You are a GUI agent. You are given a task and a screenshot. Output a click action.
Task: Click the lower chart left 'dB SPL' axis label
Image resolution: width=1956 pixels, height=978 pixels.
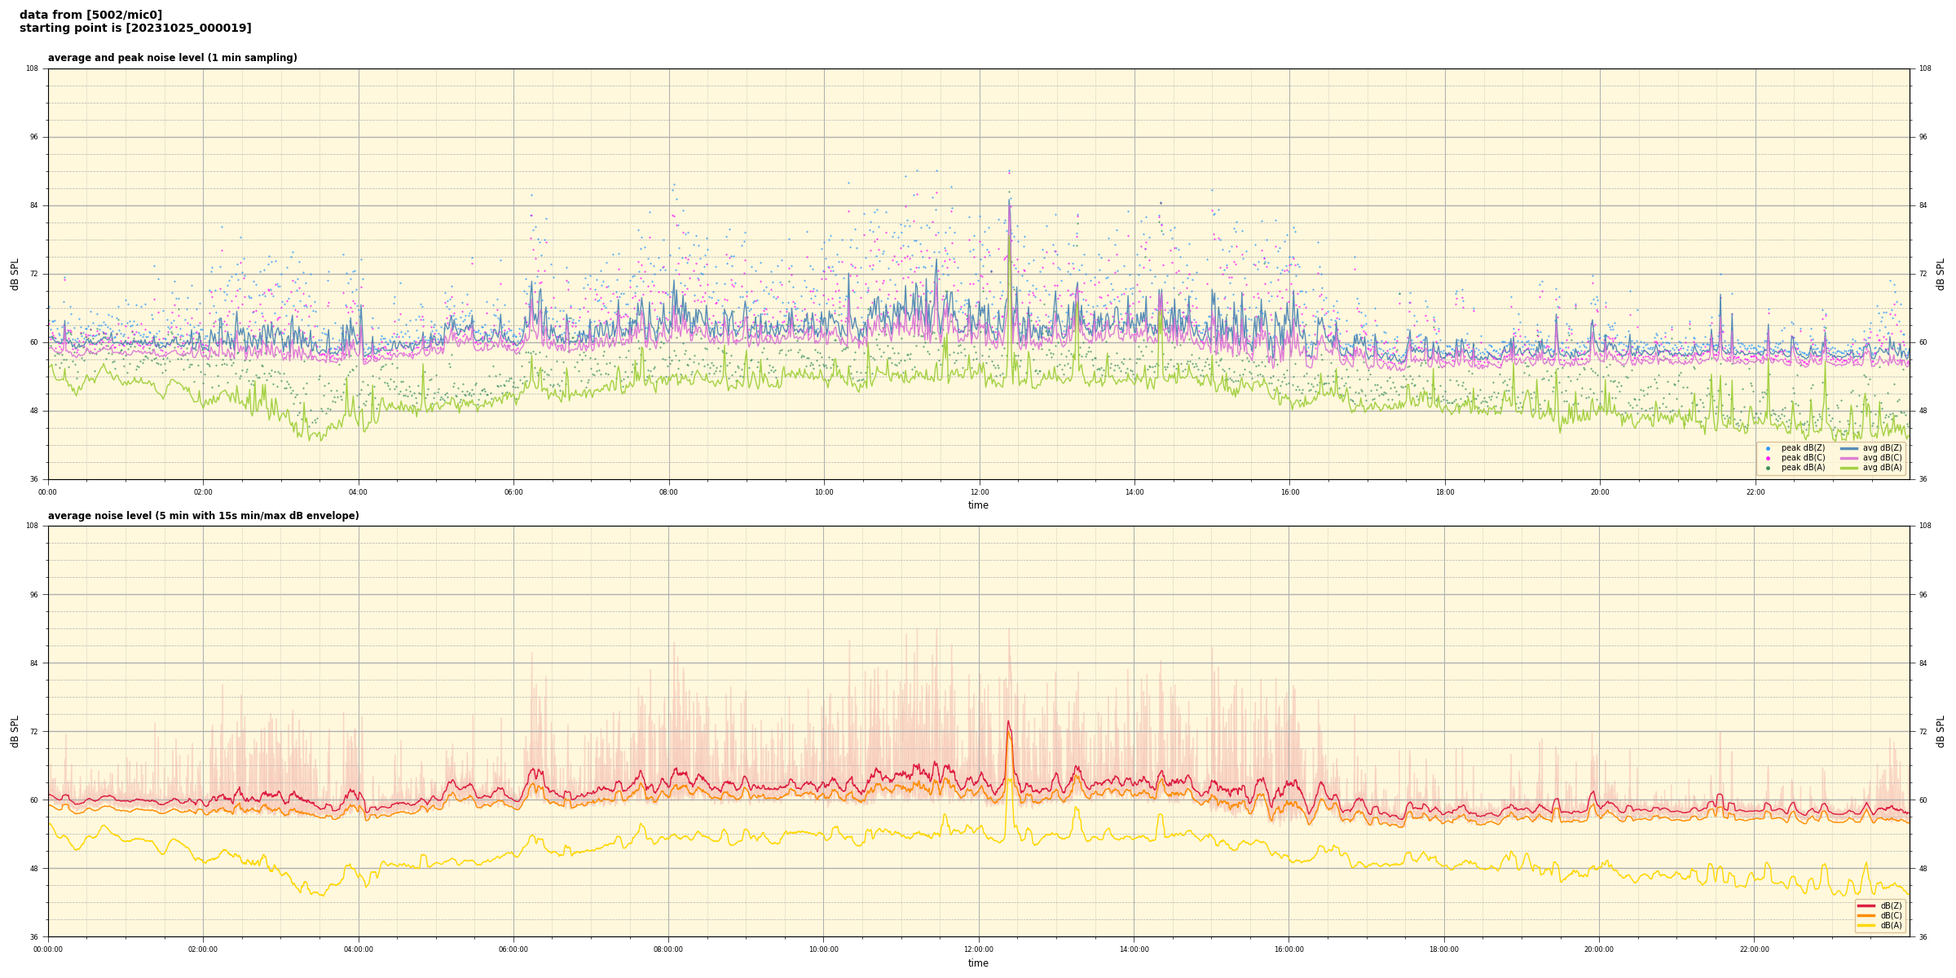coord(15,731)
